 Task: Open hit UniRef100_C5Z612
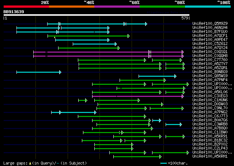coord(210,44)
